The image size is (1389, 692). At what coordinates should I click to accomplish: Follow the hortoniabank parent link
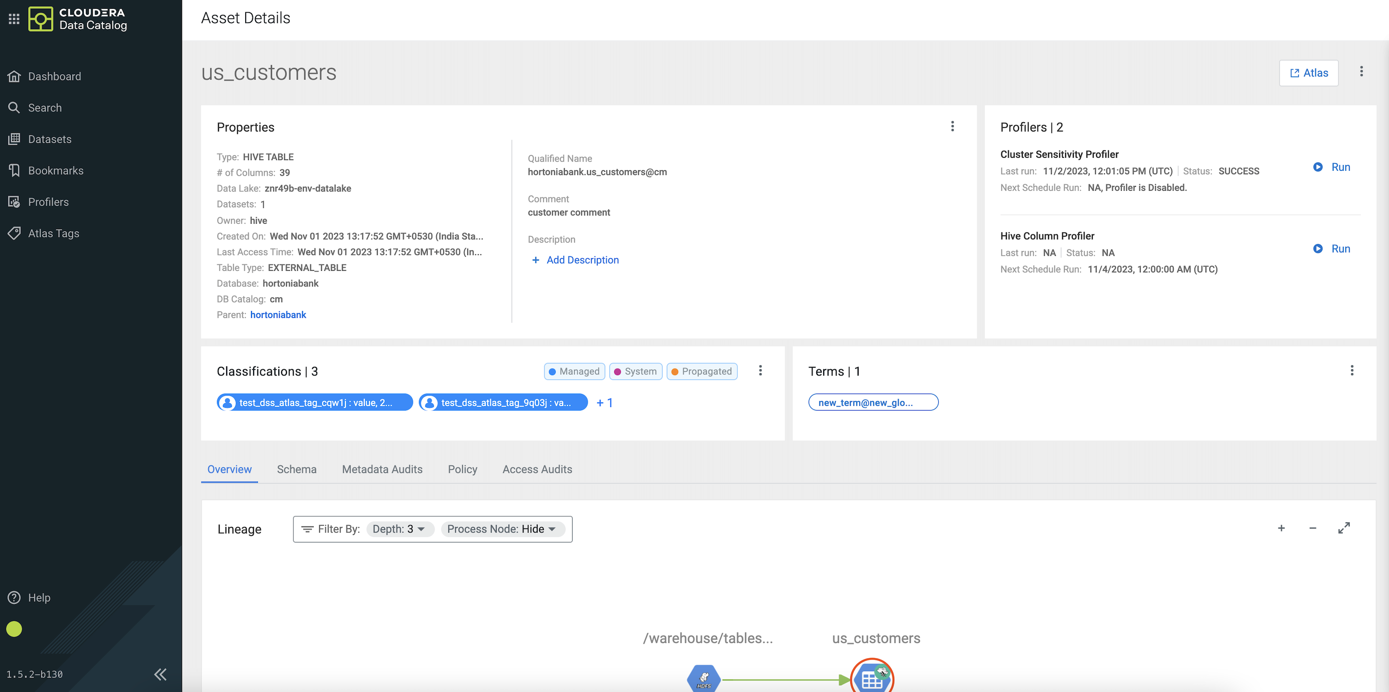(278, 315)
